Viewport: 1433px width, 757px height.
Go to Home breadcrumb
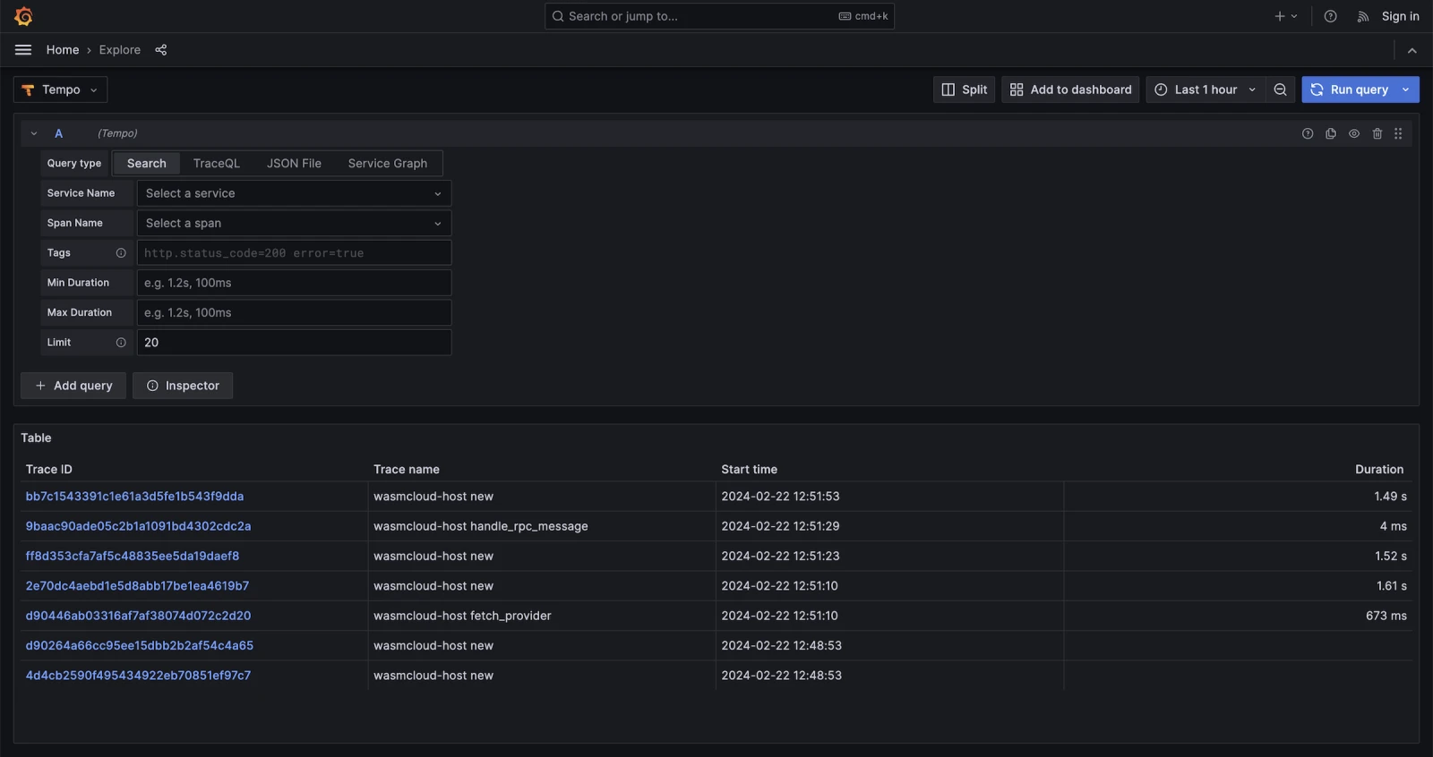click(x=63, y=50)
